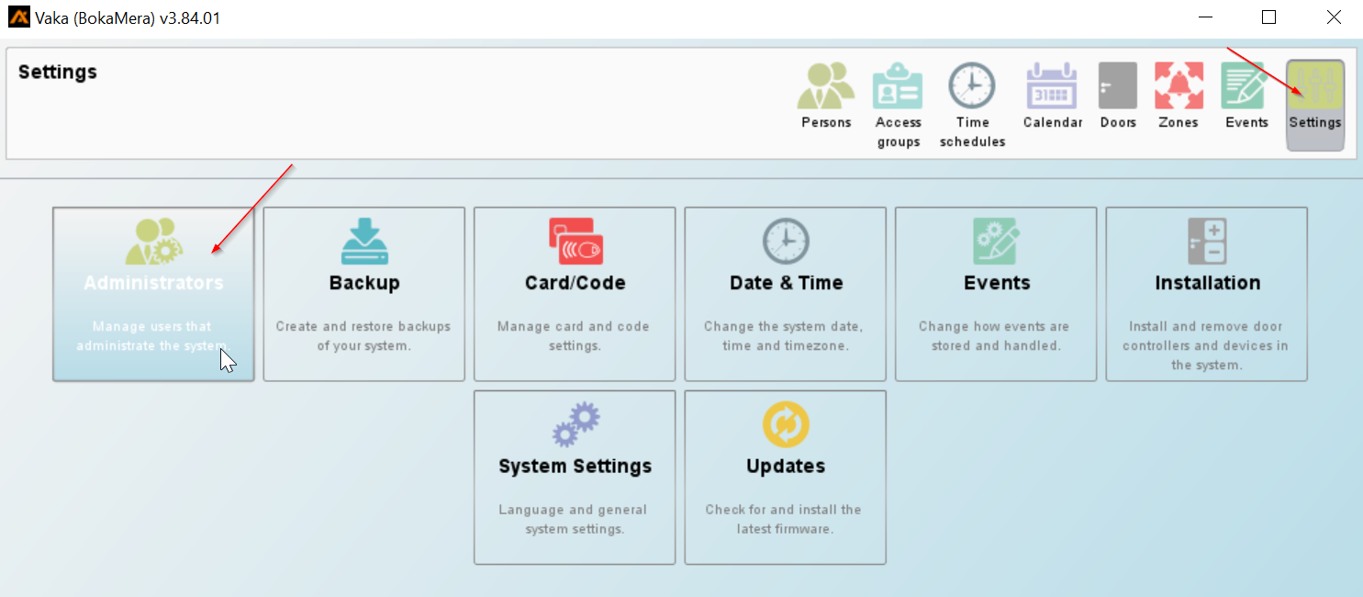This screenshot has height=597, width=1363.
Task: Open the System Settings tile
Action: click(575, 478)
